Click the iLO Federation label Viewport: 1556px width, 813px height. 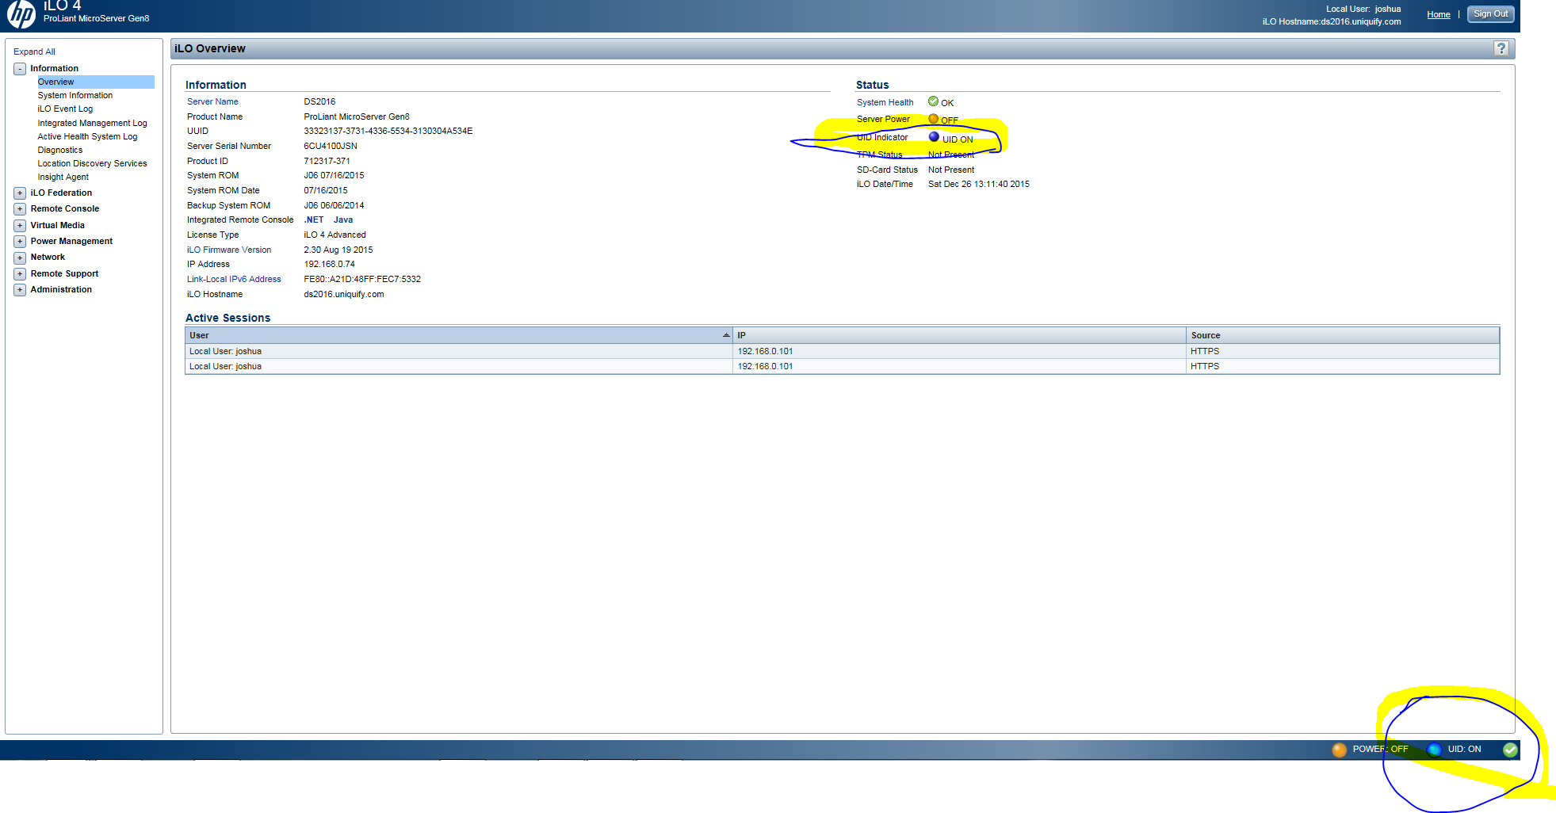coord(61,193)
